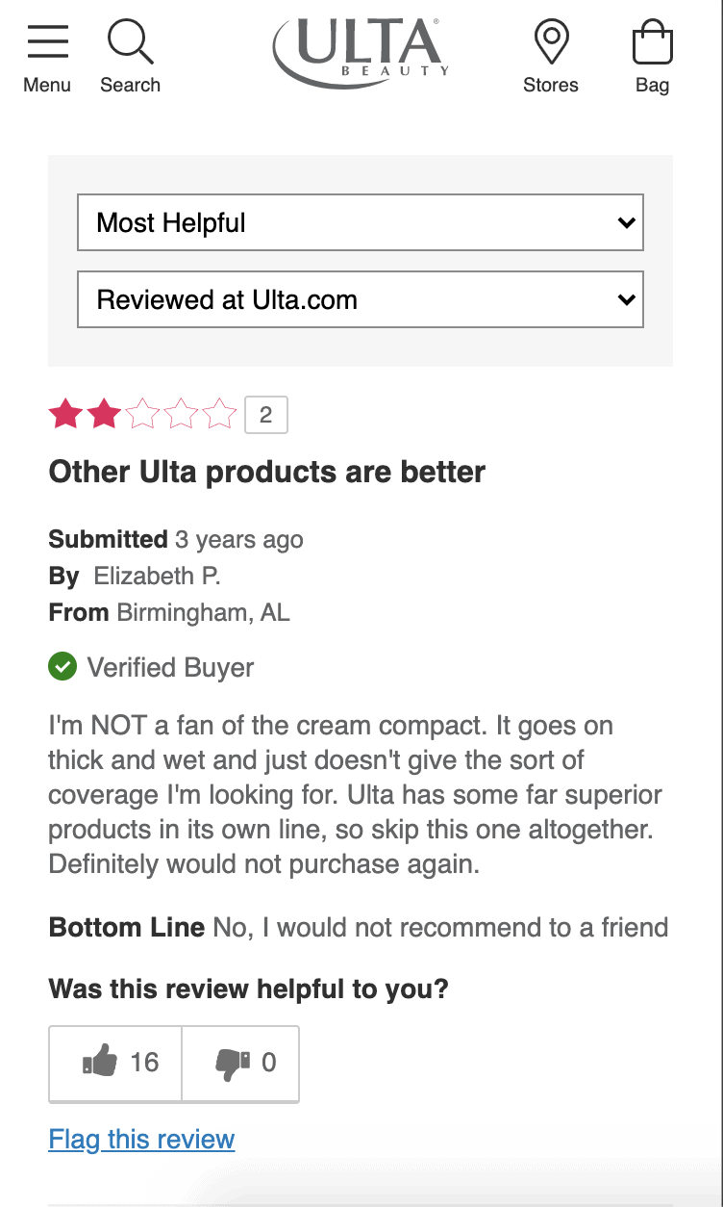The image size is (723, 1207).
Task: Click the Flag this review link
Action: click(x=141, y=1140)
